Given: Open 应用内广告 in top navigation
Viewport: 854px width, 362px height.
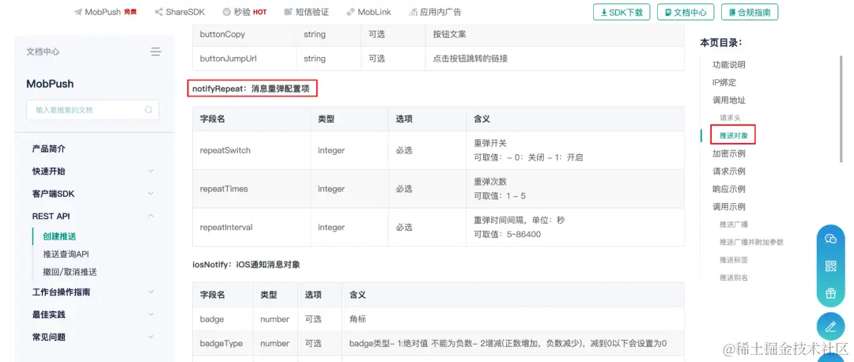Looking at the screenshot, I should (x=435, y=12).
